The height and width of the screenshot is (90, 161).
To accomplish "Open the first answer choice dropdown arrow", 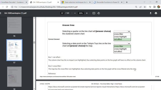I will (x=129, y=31).
